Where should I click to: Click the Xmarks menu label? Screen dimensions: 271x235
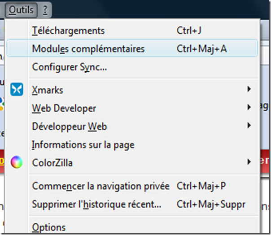[48, 90]
